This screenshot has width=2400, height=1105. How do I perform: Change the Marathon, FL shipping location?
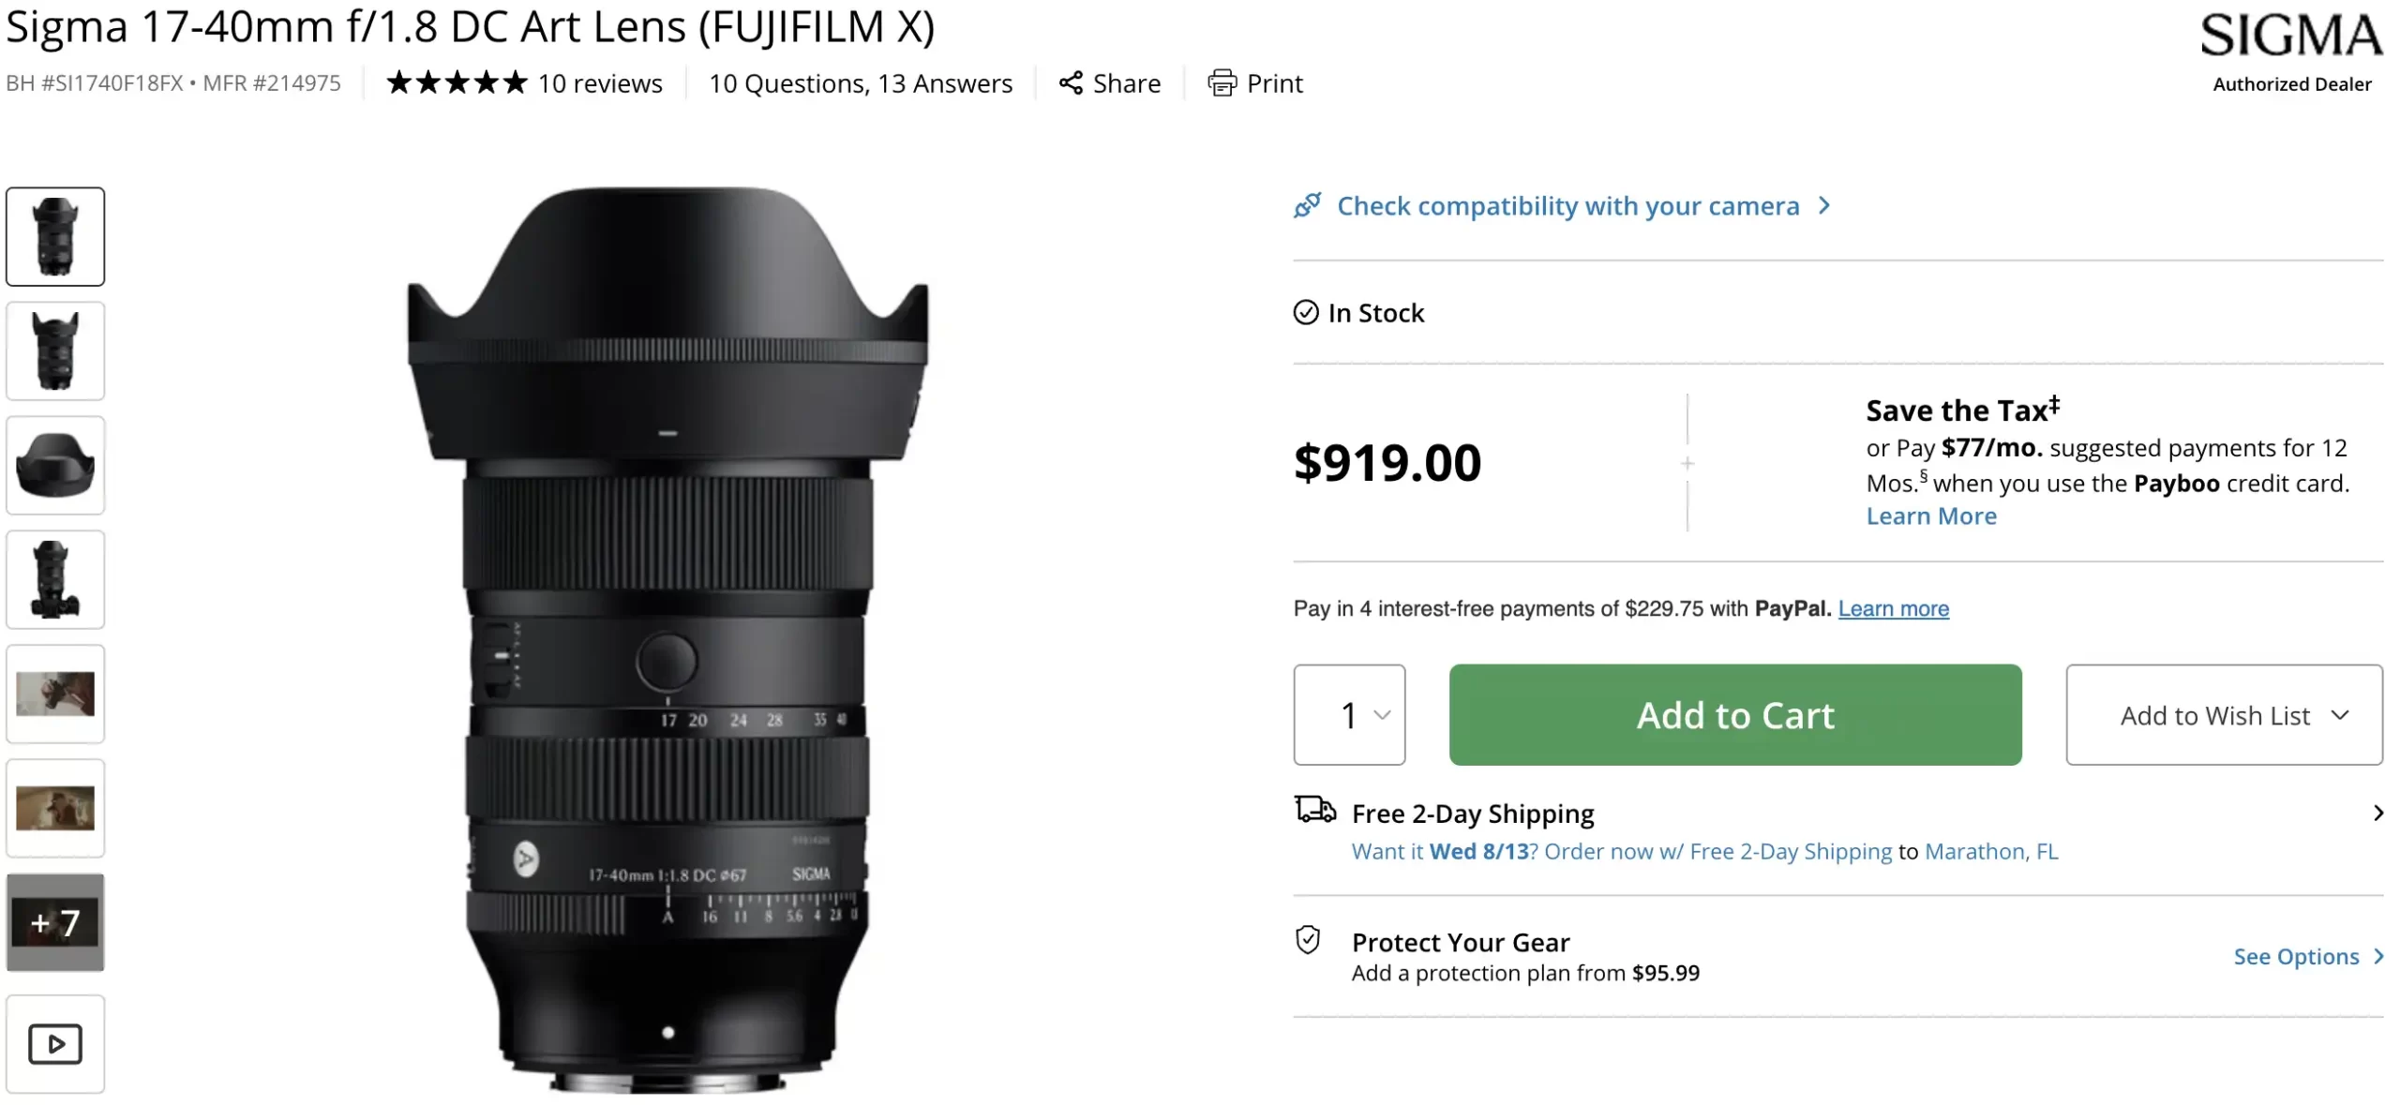(x=1991, y=852)
